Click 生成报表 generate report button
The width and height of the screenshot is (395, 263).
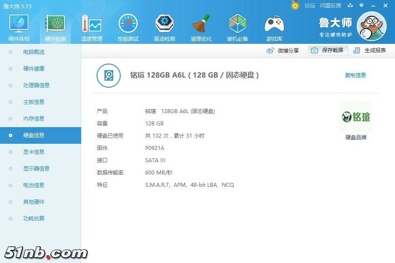(x=370, y=50)
